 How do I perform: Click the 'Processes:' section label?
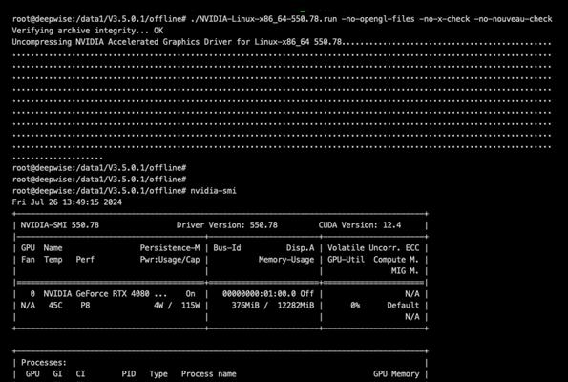tap(44, 363)
